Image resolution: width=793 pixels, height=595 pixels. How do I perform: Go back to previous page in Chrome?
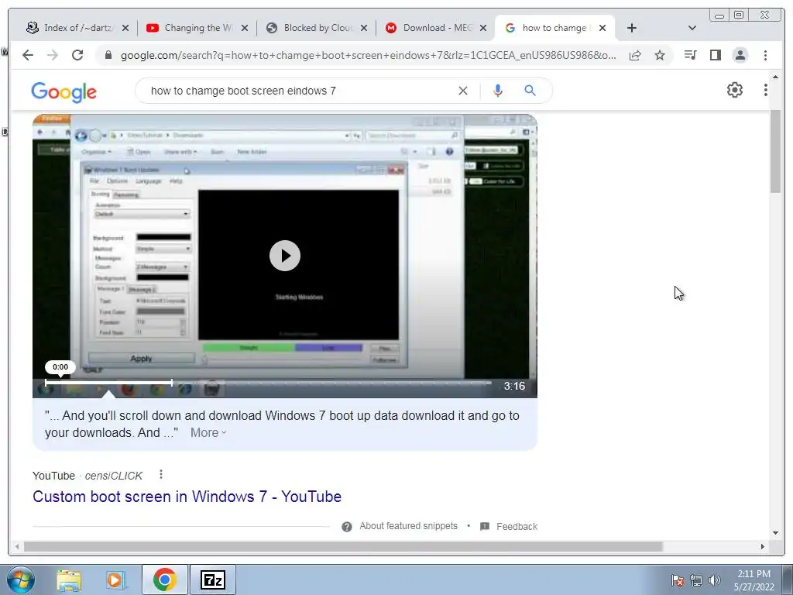click(28, 55)
